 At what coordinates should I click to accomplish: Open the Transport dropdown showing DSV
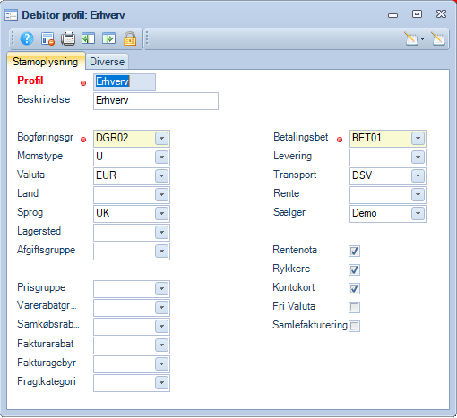418,175
